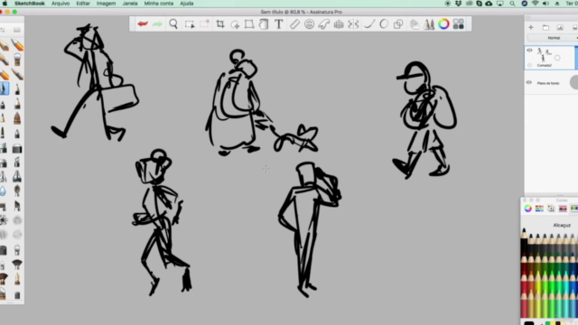This screenshot has width=578, height=325.
Task: Switch to the color palettes tab in Cores
Action: coord(551,209)
